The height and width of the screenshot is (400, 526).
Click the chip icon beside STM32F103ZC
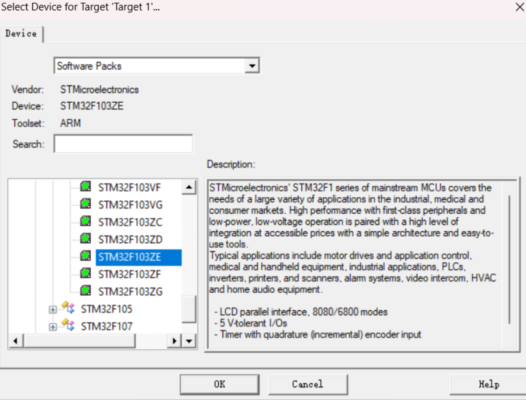click(86, 221)
